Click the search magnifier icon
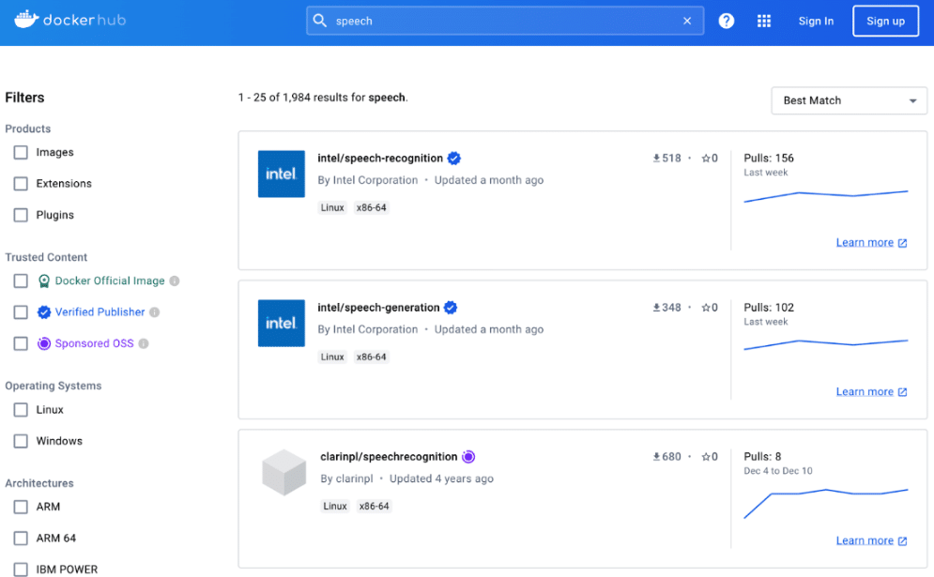Viewport: 934px width, 577px height. (320, 21)
